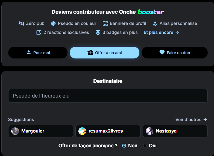Expand suggestions with Voir d'autres

191,120
